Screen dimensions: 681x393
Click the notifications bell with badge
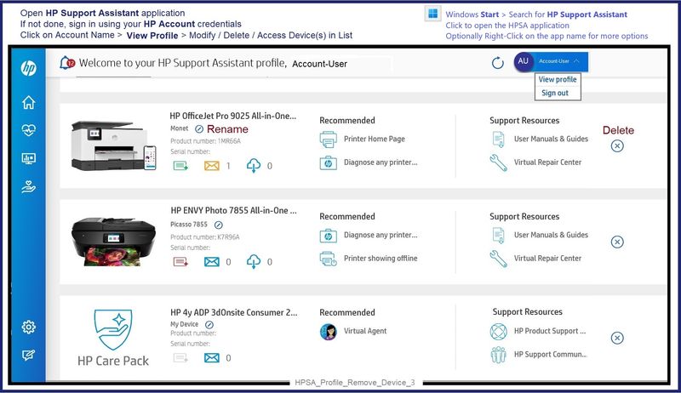point(67,63)
